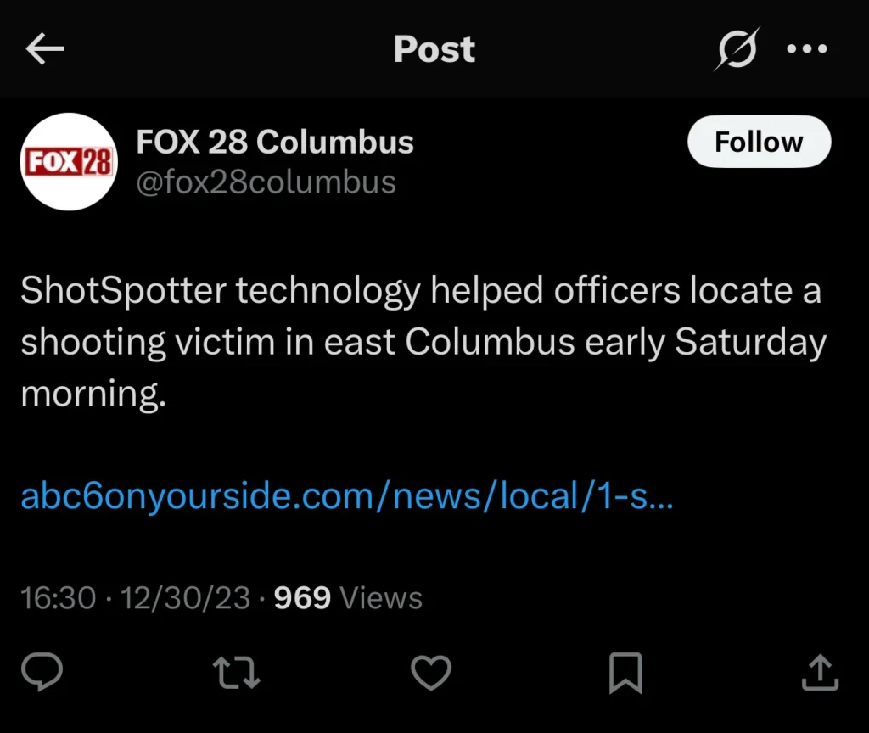Click the word ShotSpotter in the post
The image size is (869, 733).
(123, 292)
